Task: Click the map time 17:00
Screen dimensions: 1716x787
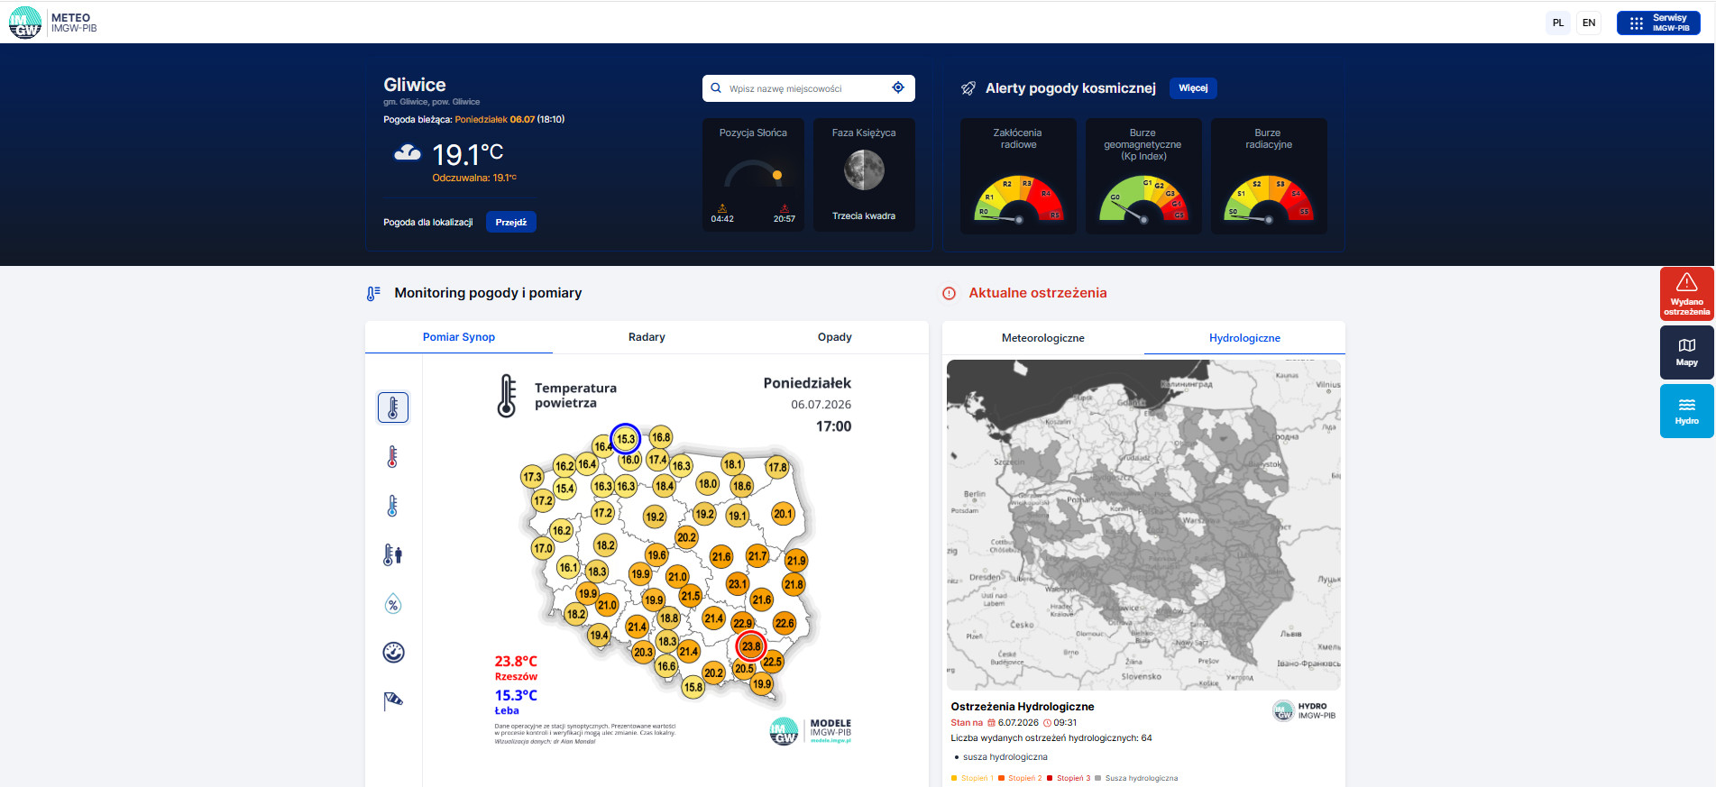Action: pos(833,426)
